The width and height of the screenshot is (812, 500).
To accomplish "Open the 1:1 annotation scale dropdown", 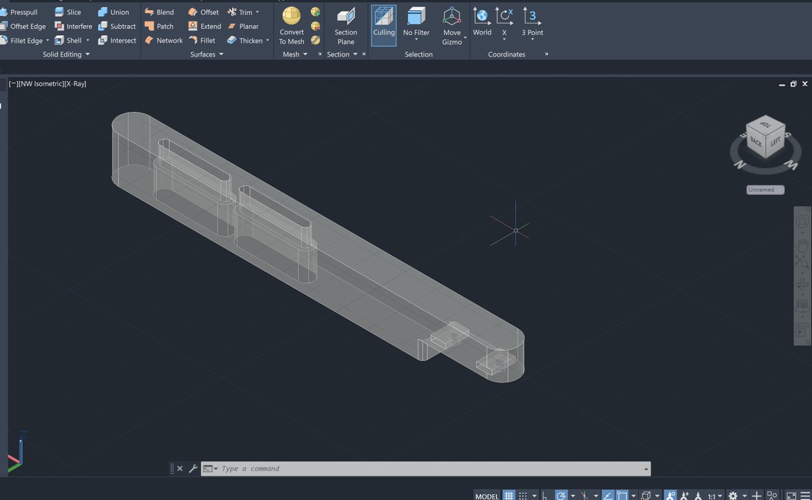I will click(x=715, y=496).
